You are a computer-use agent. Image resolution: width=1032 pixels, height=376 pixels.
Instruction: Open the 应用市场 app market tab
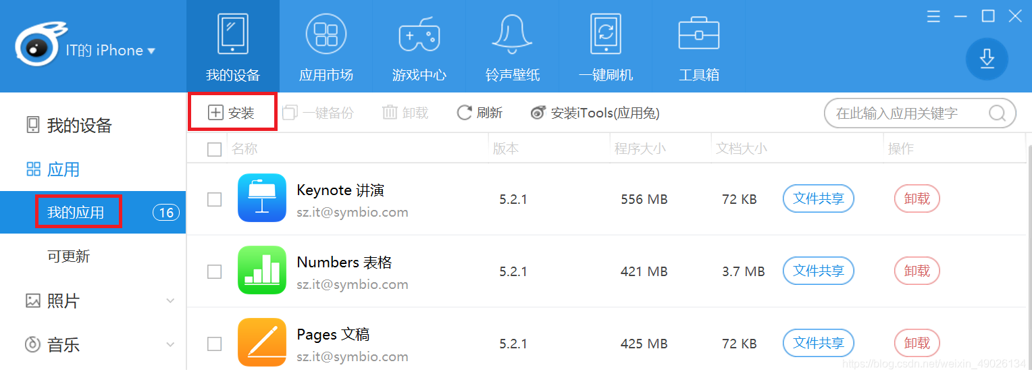(326, 47)
